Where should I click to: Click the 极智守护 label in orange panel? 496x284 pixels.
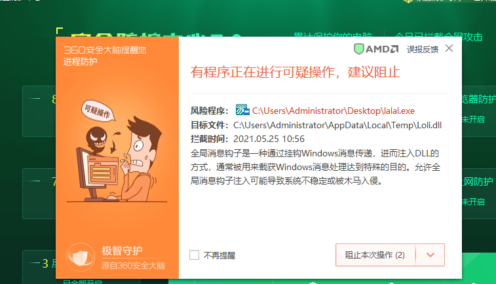point(122,251)
